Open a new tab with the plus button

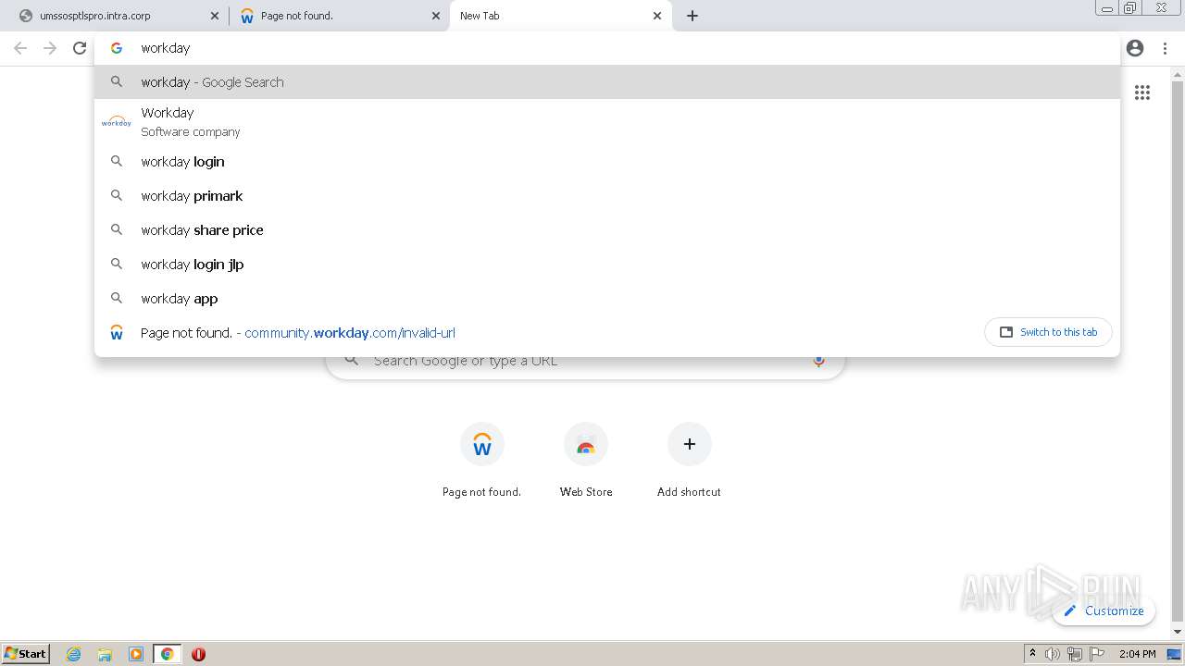click(692, 16)
